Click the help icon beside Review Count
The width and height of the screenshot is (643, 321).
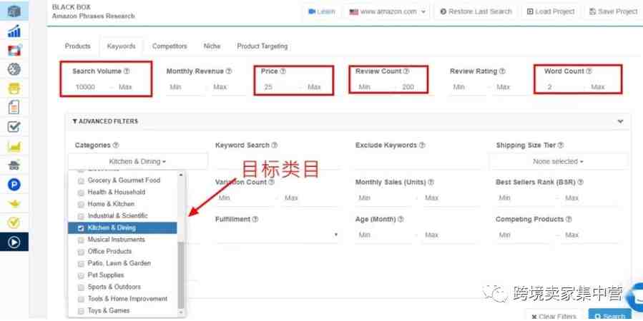pyautogui.click(x=407, y=71)
